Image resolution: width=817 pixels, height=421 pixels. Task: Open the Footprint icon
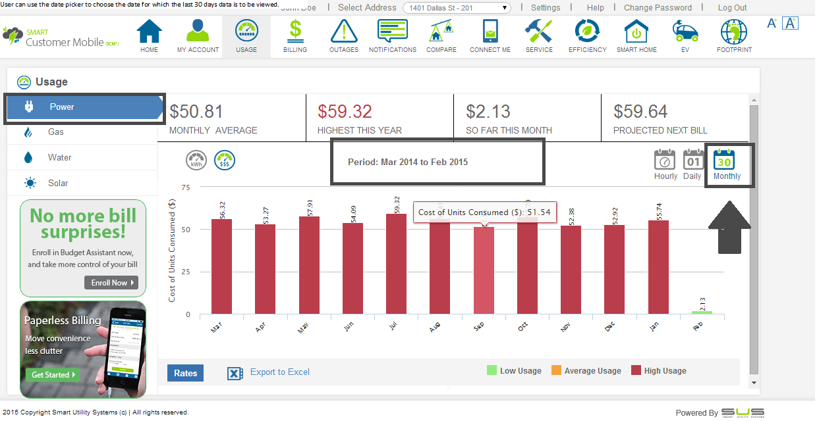coord(734,32)
